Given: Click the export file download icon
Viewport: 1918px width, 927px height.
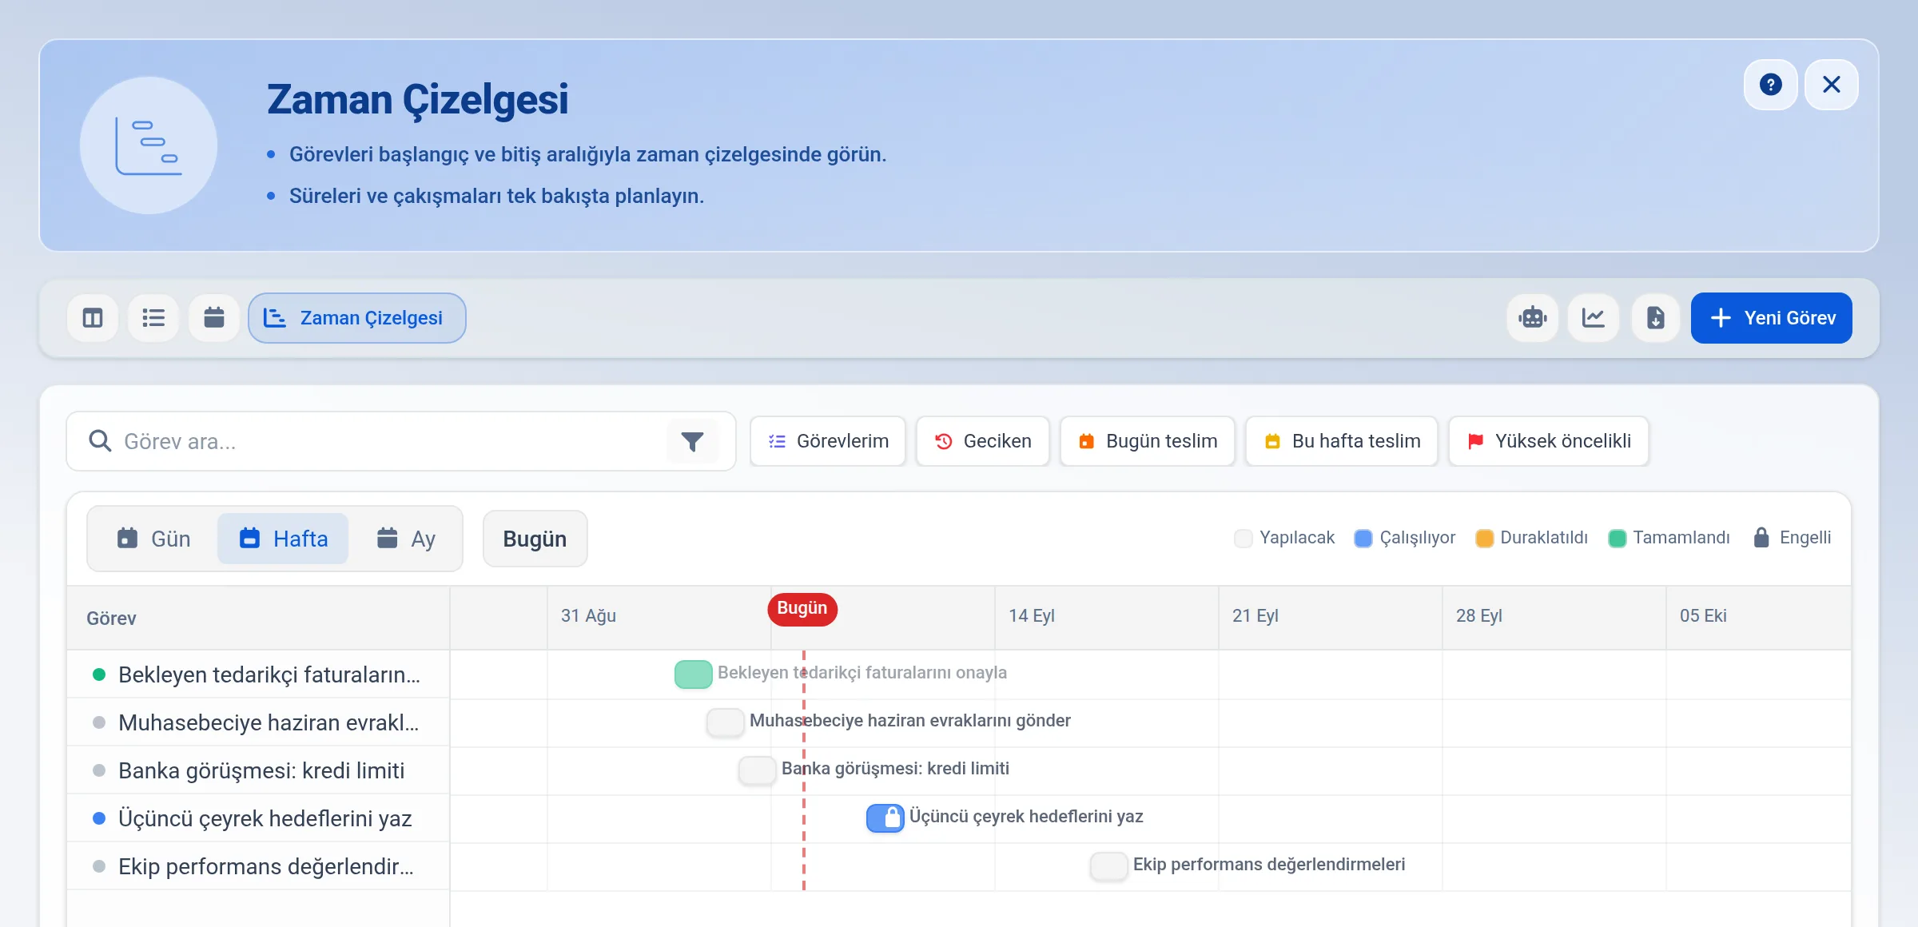Looking at the screenshot, I should coord(1656,318).
